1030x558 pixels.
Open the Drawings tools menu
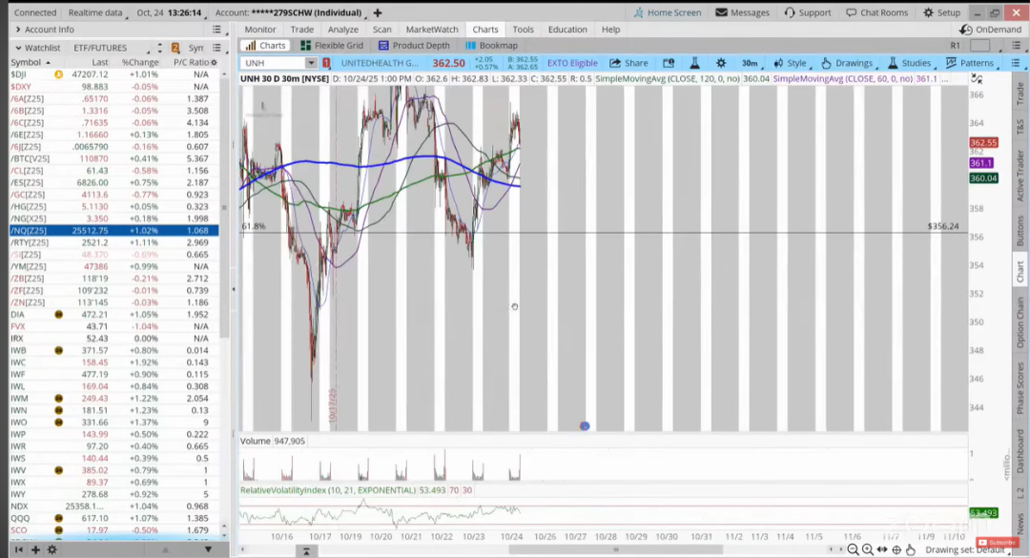coord(848,63)
